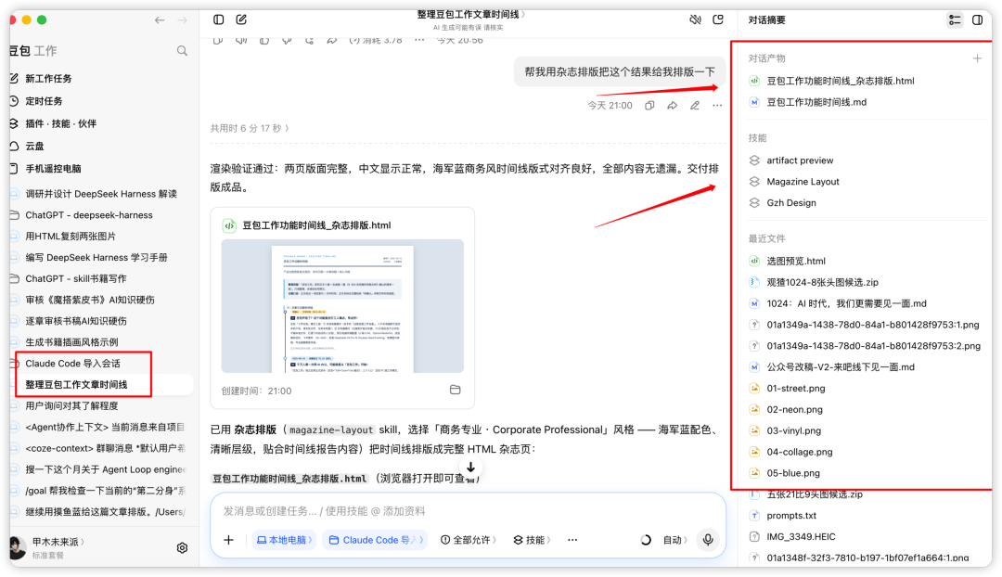This screenshot has width=1002, height=577.
Task: Open more options for the 21:00 message
Action: (717, 106)
